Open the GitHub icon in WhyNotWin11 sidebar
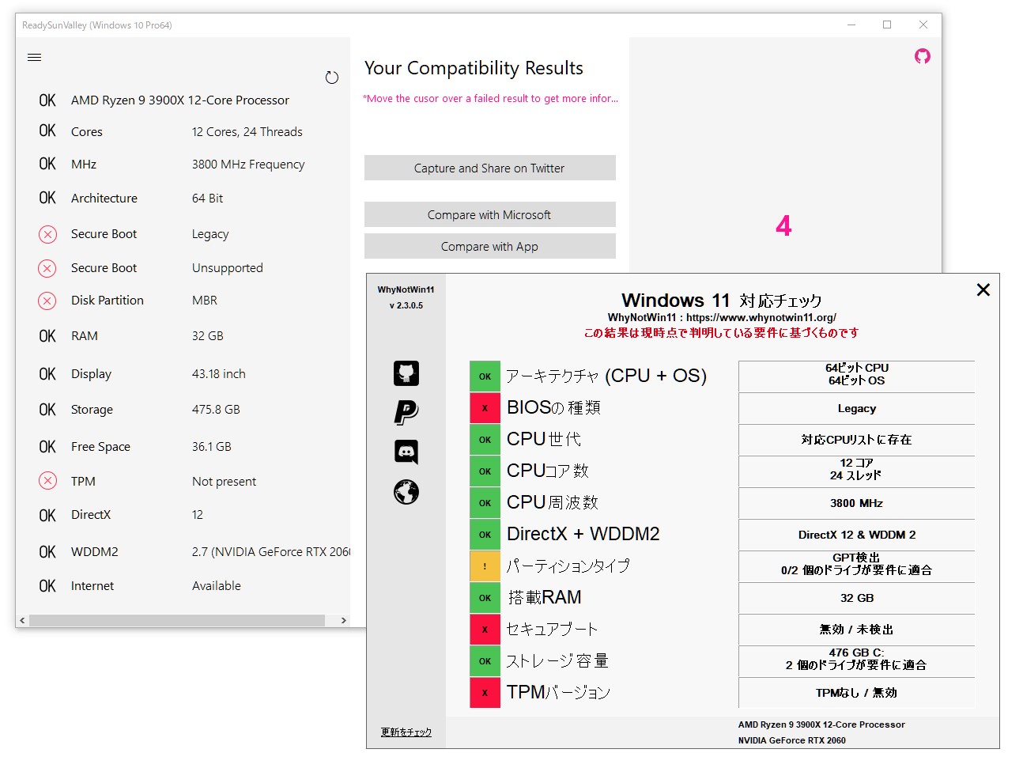The height and width of the screenshot is (768, 1023). coord(406,373)
